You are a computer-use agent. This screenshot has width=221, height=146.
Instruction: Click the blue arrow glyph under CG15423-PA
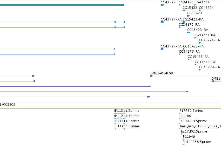pos(189,59)
